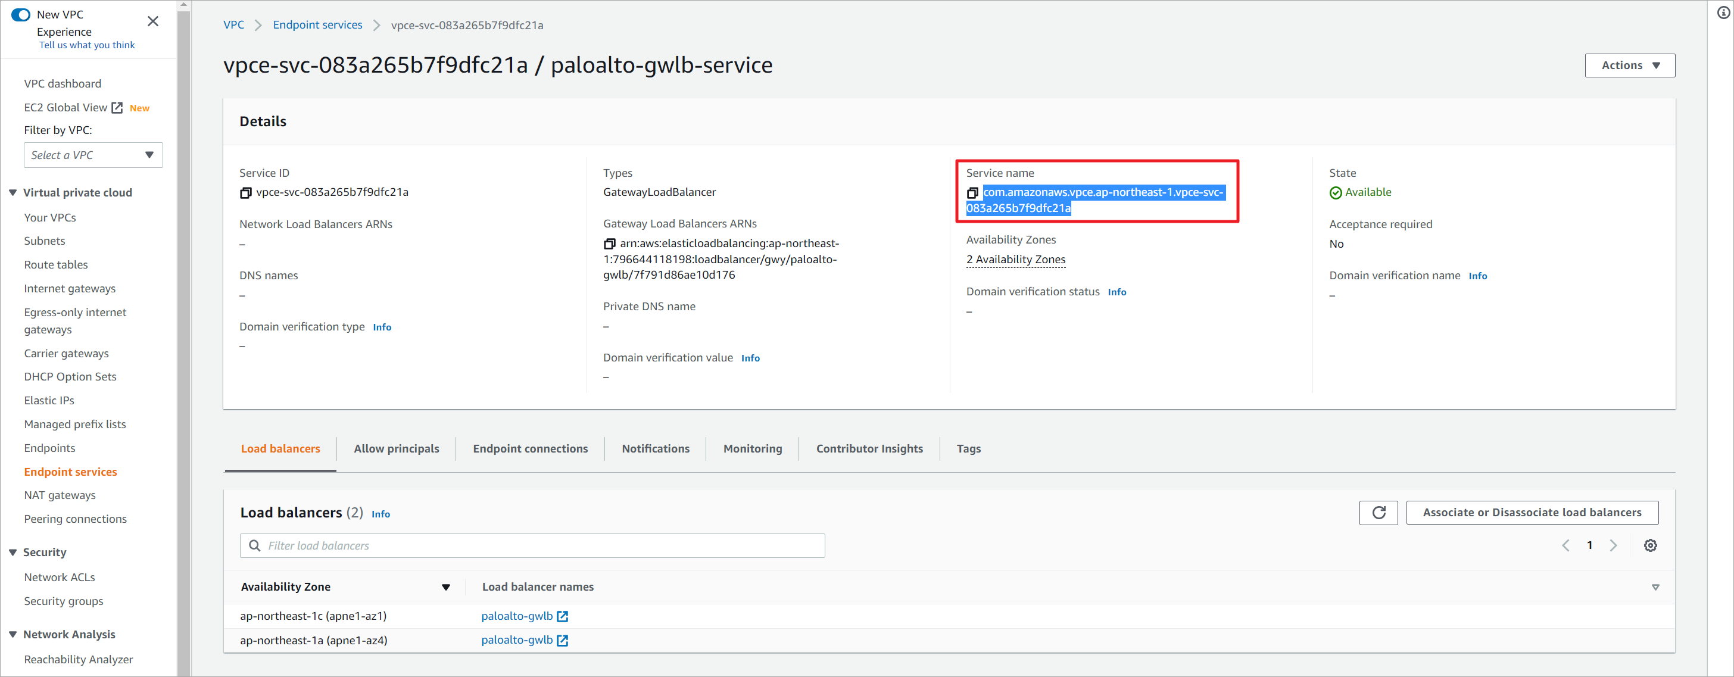The image size is (1734, 677).
Task: Open Reachability Analyzer
Action: pyautogui.click(x=79, y=660)
